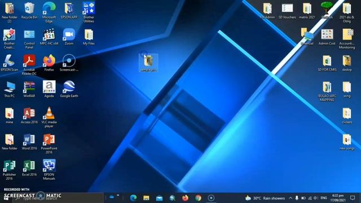Select the Acrobat Reader DC icon
Viewport: 361px width, 203px height.
(29, 65)
